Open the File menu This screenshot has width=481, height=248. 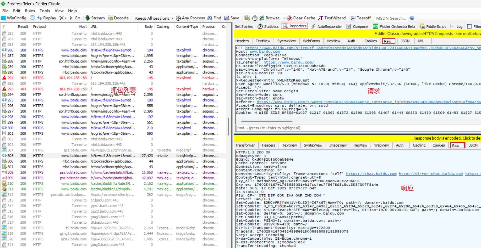coord(5,11)
